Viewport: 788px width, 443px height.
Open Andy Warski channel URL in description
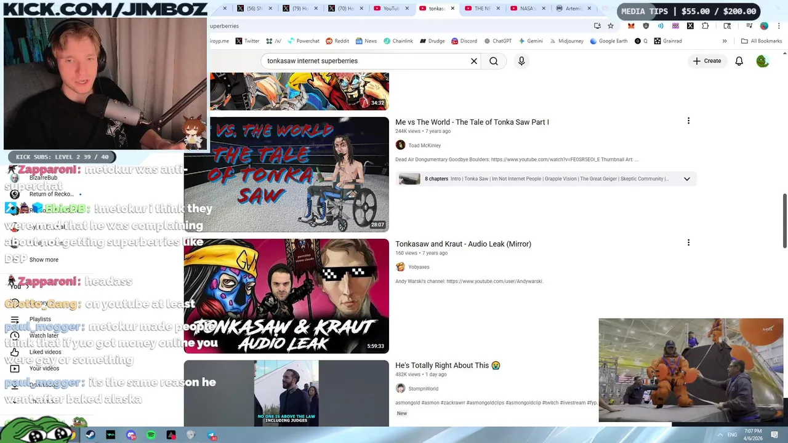point(494,281)
